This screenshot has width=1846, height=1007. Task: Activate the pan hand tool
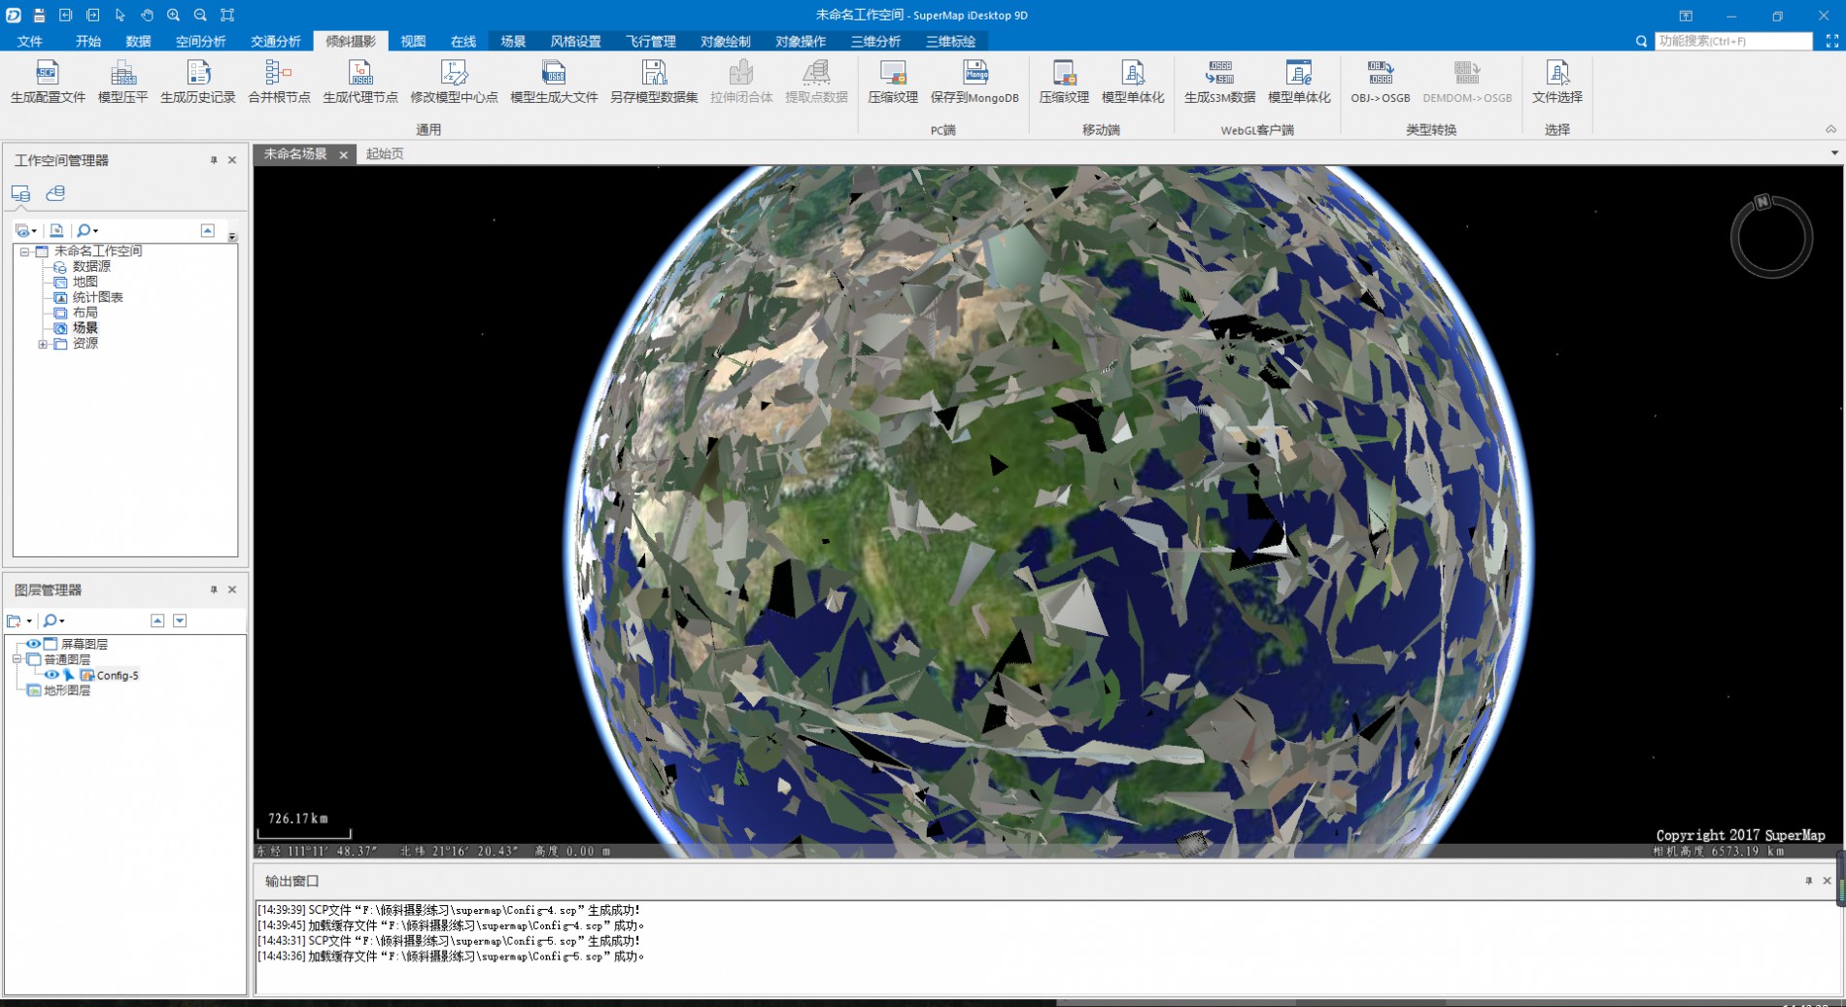[147, 15]
